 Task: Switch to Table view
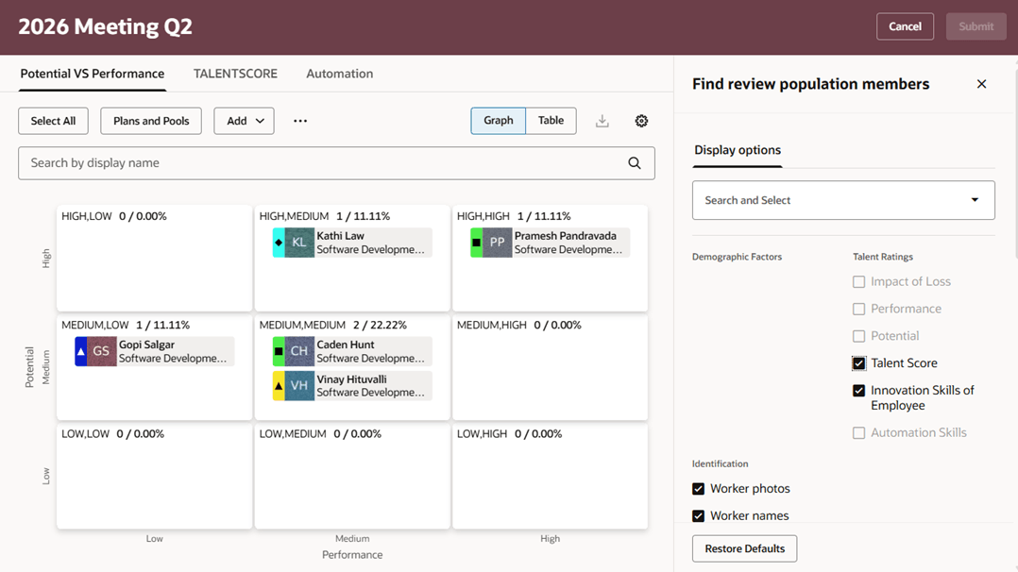click(551, 121)
